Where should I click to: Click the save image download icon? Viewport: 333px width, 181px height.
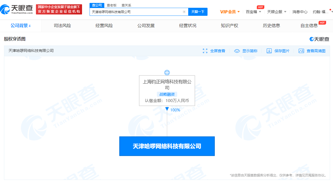coord(269,51)
